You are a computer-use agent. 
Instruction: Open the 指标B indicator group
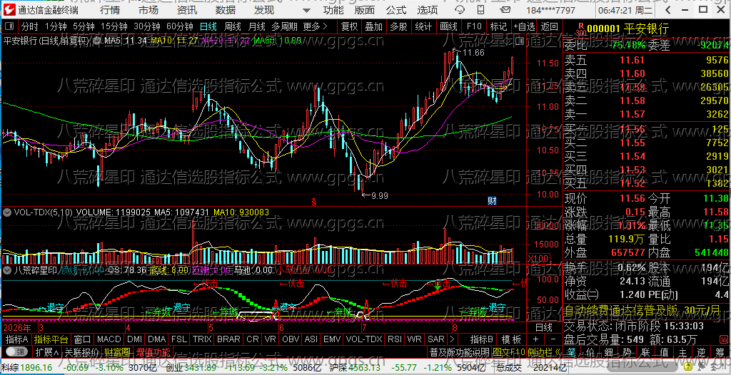point(482,339)
